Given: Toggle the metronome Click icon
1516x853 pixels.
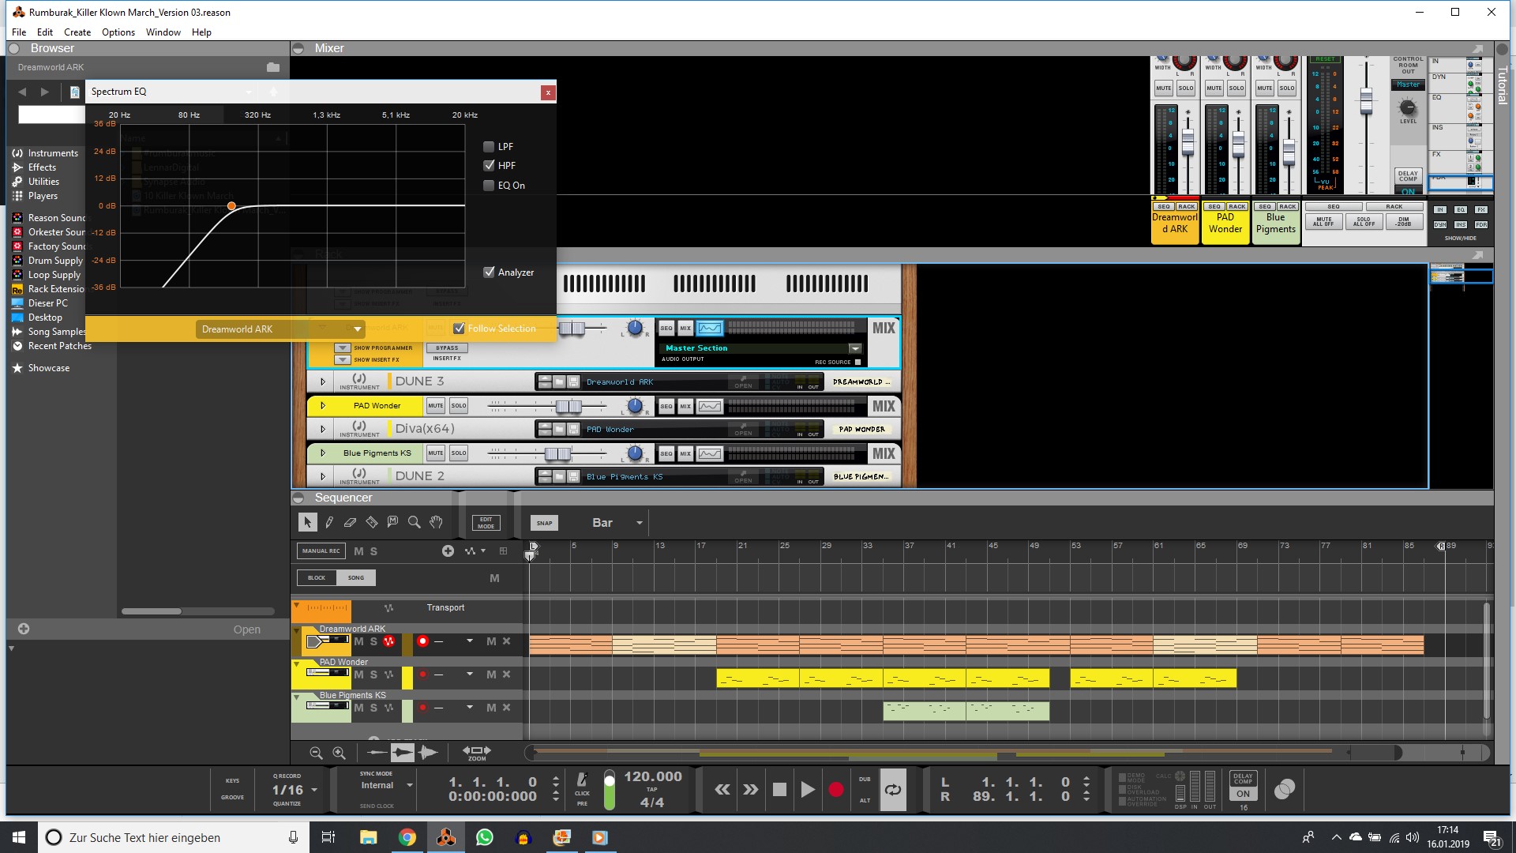Looking at the screenshot, I should point(582,780).
